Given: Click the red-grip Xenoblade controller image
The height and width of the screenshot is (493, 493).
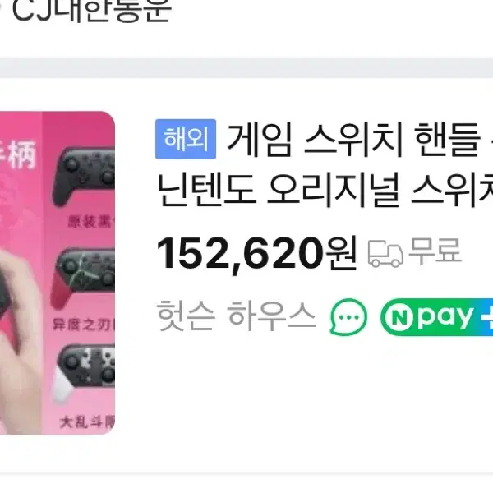Looking at the screenshot, I should click(x=83, y=278).
